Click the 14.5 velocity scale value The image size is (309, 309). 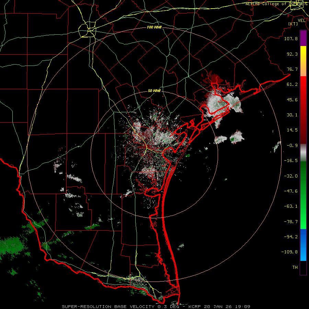(x=292, y=130)
